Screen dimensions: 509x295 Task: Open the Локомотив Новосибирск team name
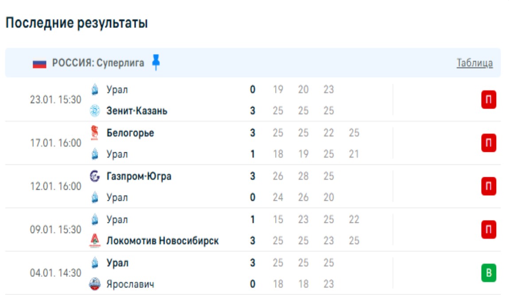pyautogui.click(x=163, y=241)
